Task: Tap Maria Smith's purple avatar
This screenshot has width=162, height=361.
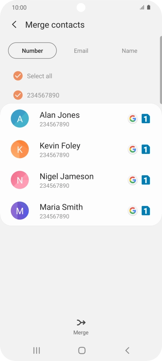Action: click(x=20, y=211)
